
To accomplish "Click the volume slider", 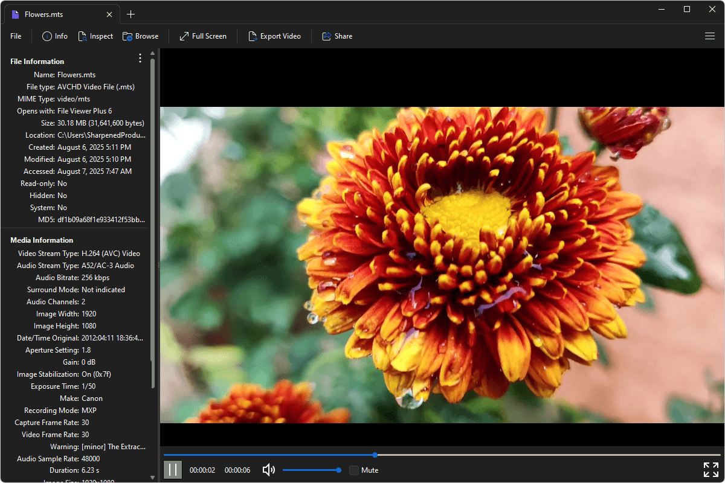I will (x=312, y=470).
